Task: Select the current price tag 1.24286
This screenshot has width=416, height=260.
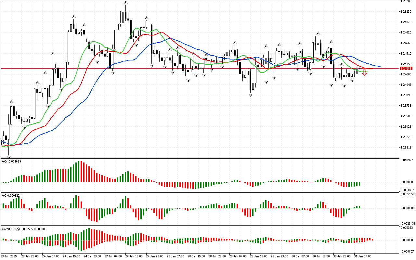Action: [407, 69]
